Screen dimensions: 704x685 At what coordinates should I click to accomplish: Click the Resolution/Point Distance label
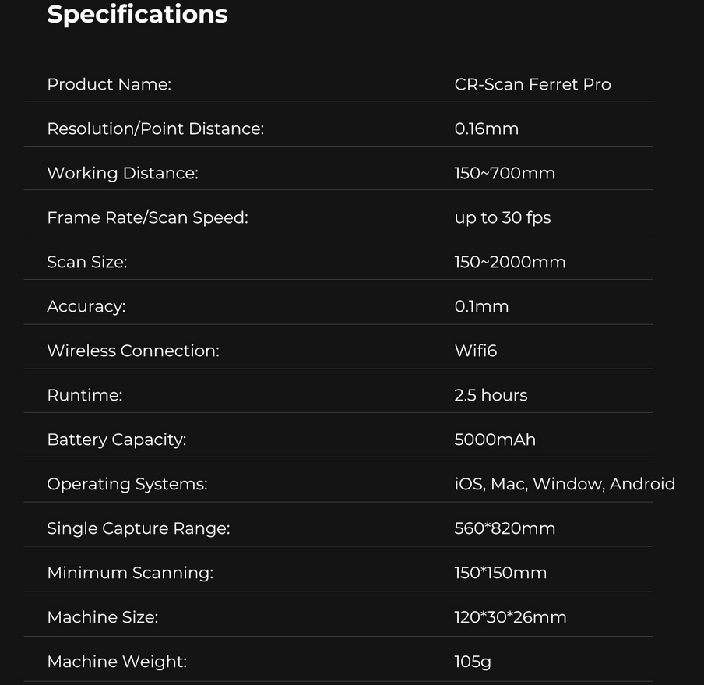point(156,129)
